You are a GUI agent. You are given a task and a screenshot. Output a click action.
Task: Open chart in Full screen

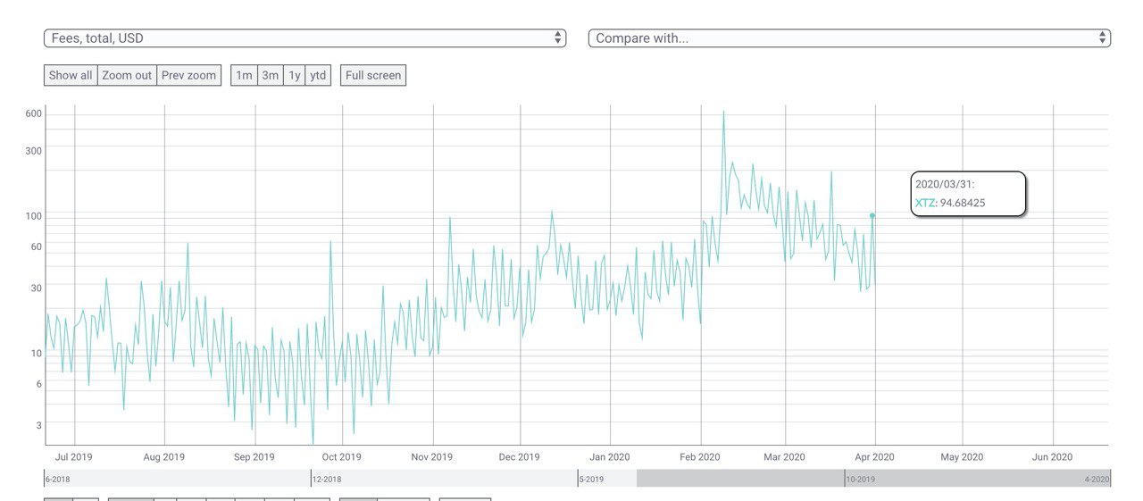(373, 75)
